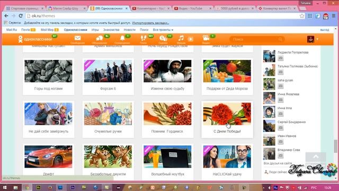Open Сообщения envelope icon in orange toolbar
339x191 pixels.
[77, 38]
